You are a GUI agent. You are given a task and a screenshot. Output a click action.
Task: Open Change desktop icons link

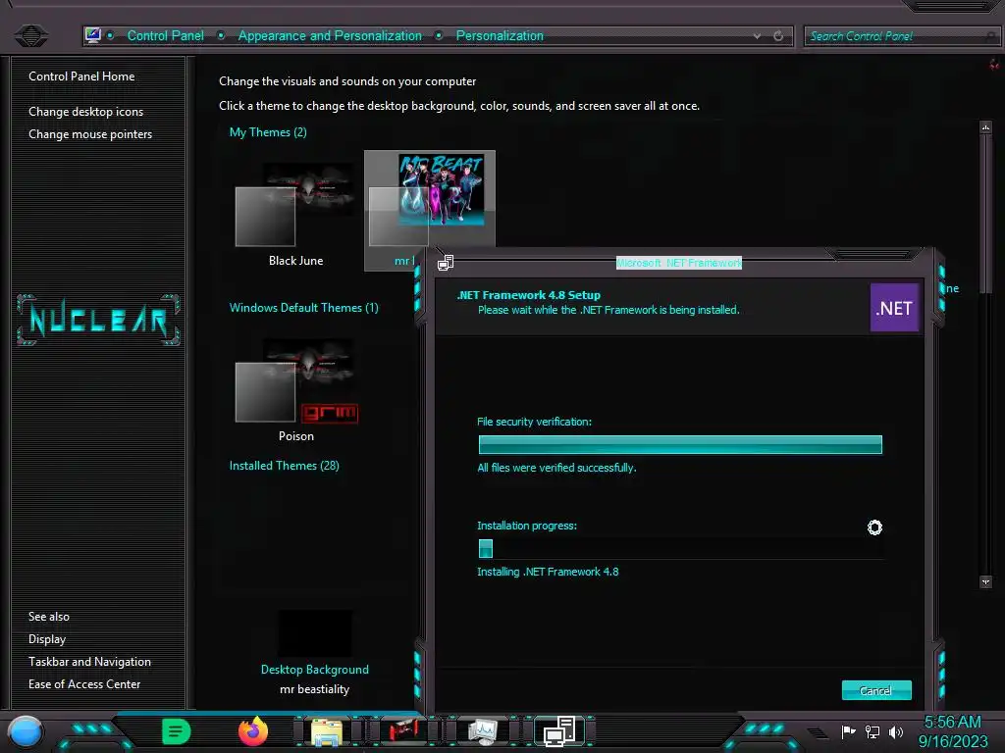click(x=86, y=112)
